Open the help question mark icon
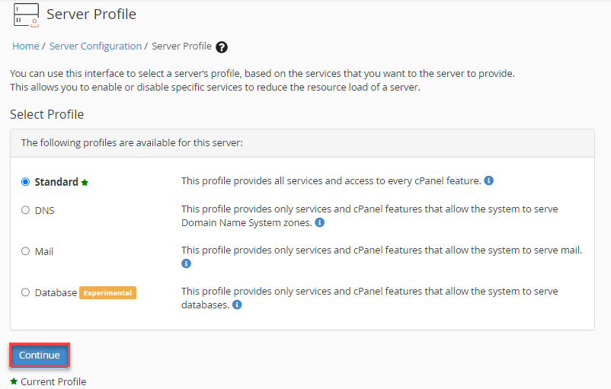Viewport: 611px width, 389px height. tap(222, 47)
